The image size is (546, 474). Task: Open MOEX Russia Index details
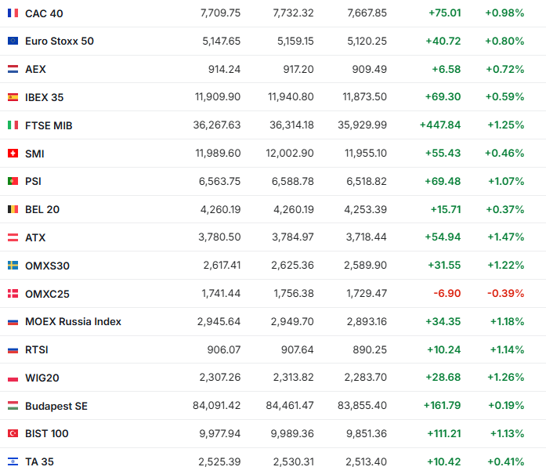coord(73,321)
